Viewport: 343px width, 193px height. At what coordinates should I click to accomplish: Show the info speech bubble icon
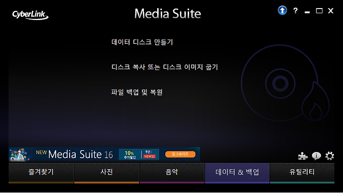pos(316,156)
